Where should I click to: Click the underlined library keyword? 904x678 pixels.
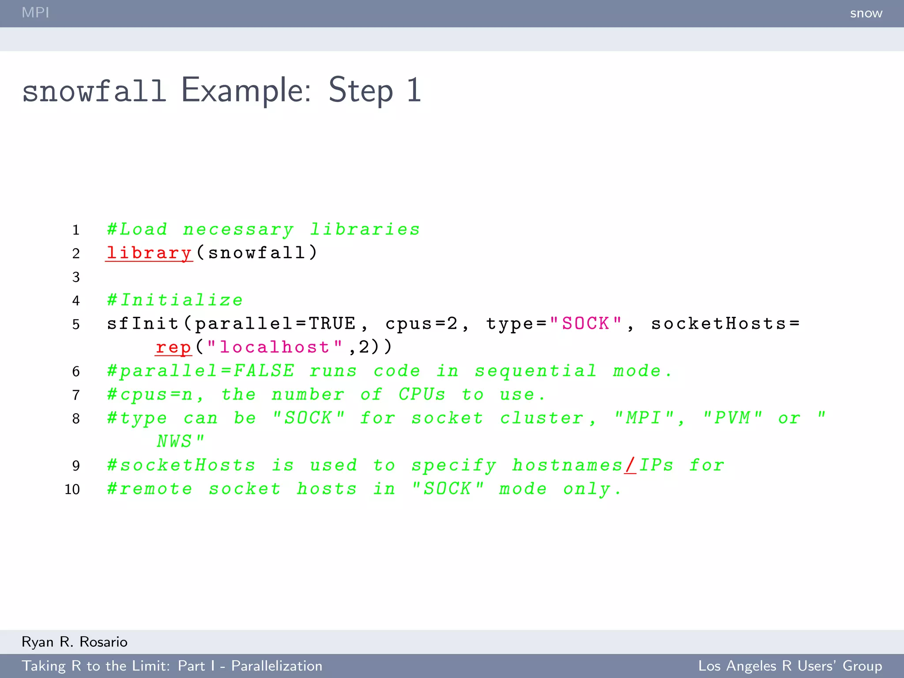click(x=149, y=253)
